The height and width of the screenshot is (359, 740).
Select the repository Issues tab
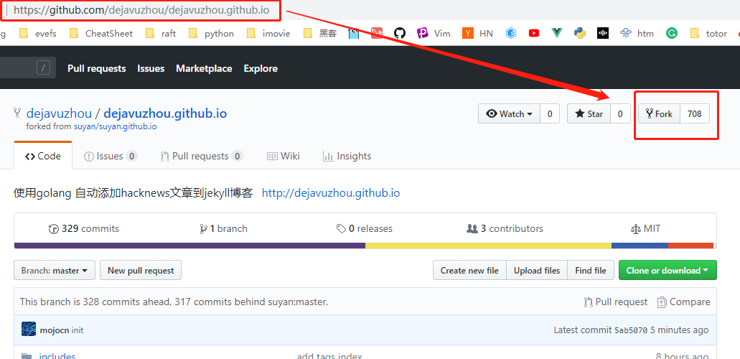[111, 156]
